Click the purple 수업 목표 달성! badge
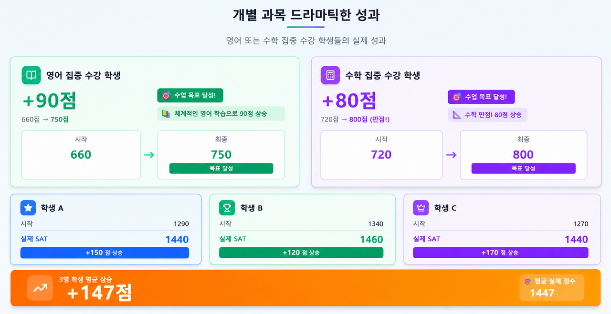This screenshot has width=611, height=314. (x=481, y=97)
